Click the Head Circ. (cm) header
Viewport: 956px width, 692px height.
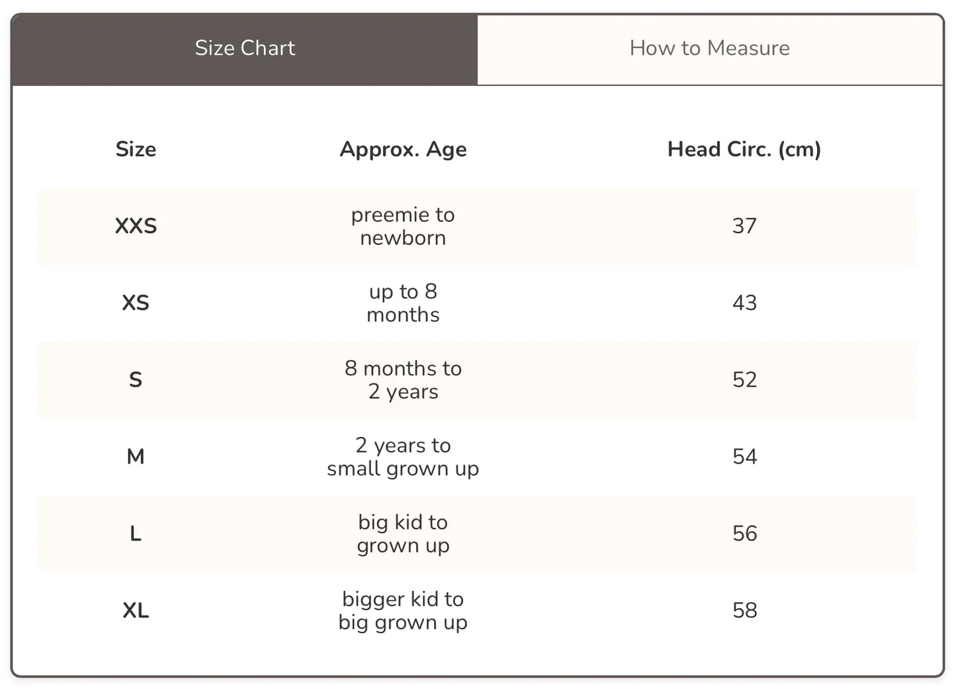[x=744, y=149]
